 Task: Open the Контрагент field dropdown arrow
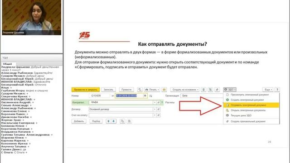pos(155,102)
